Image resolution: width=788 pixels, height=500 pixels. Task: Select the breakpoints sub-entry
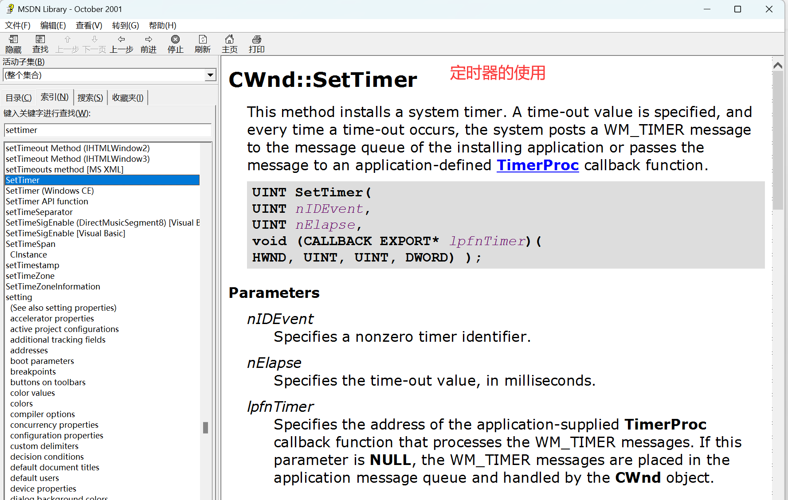coord(33,371)
